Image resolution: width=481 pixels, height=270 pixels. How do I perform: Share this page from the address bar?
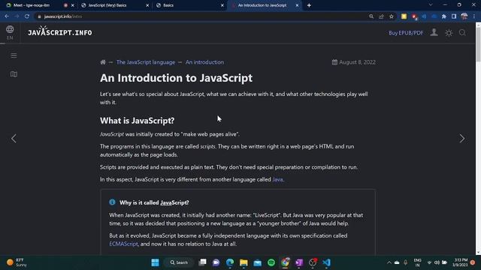coord(381,16)
